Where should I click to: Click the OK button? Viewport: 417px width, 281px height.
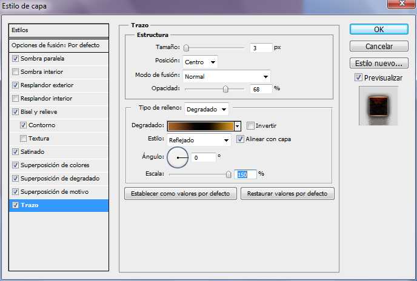(379, 29)
